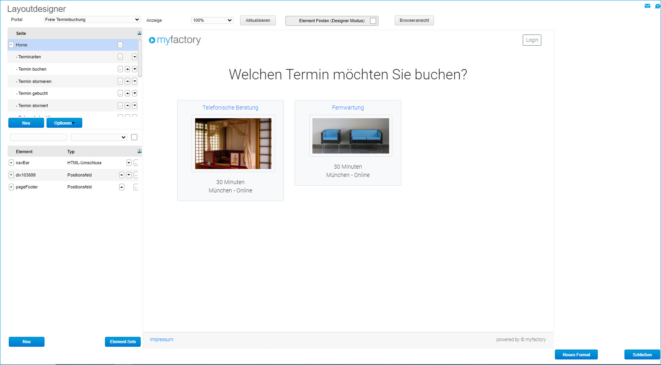Screen dimensions: 661x365
Task: Open the Telefonische Beratung link
Action: (231, 108)
